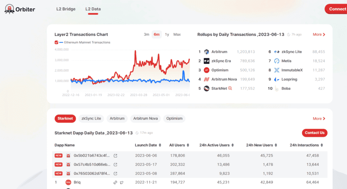Viewport: 347px width, 189px height.
Task: Set chart range to 1y
Action: point(167,35)
